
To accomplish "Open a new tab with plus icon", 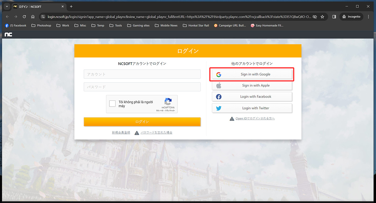I will pos(71,6).
